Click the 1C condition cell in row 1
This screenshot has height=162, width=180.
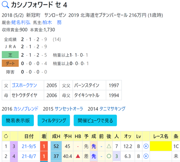176,146
